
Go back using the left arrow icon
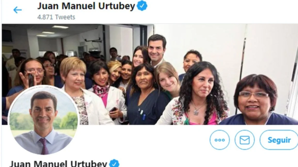[x=18, y=10]
